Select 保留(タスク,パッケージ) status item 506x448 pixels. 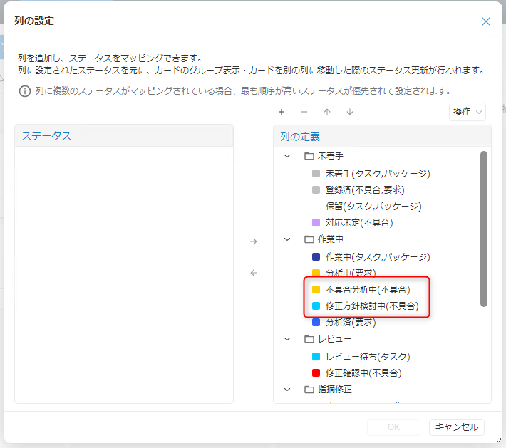click(x=373, y=206)
